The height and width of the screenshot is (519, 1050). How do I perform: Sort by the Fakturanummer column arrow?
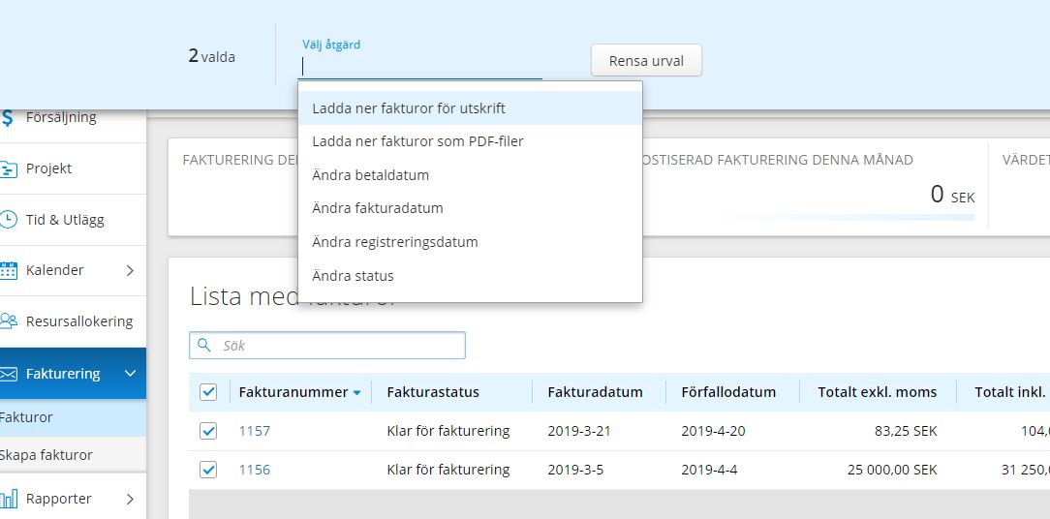tap(356, 393)
